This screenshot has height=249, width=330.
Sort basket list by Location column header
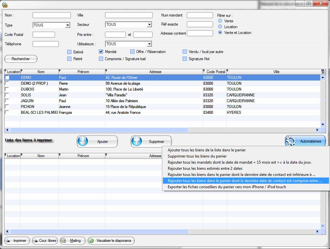(x=12, y=156)
